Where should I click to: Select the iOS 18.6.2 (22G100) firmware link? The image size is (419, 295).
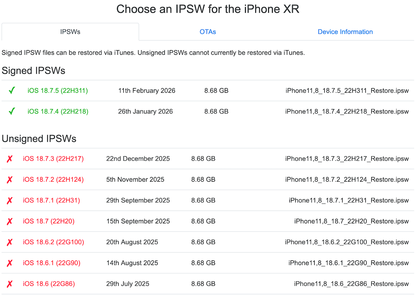53,242
